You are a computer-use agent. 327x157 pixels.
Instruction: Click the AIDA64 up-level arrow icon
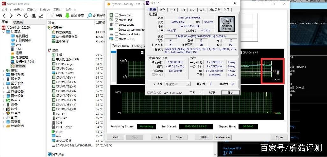[19, 15]
